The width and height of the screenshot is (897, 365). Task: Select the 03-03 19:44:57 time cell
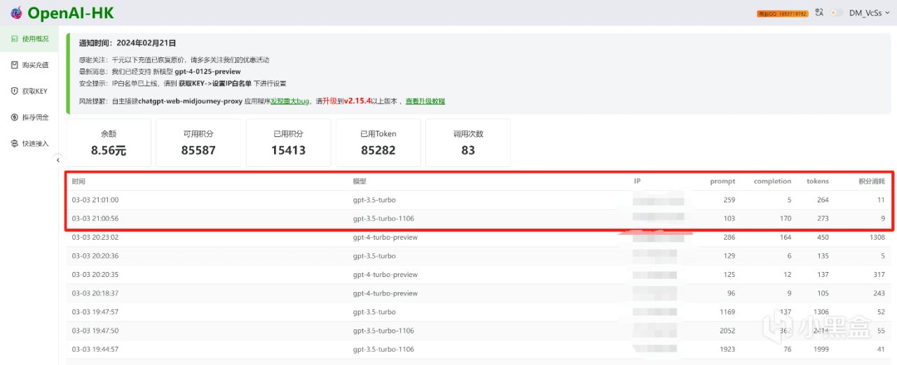[x=95, y=349]
